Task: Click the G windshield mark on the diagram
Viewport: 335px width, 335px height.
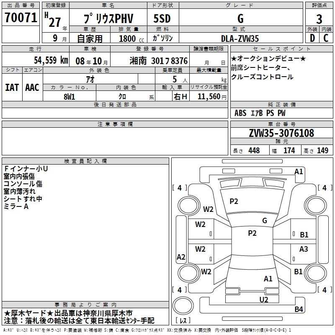Action: tap(264, 220)
